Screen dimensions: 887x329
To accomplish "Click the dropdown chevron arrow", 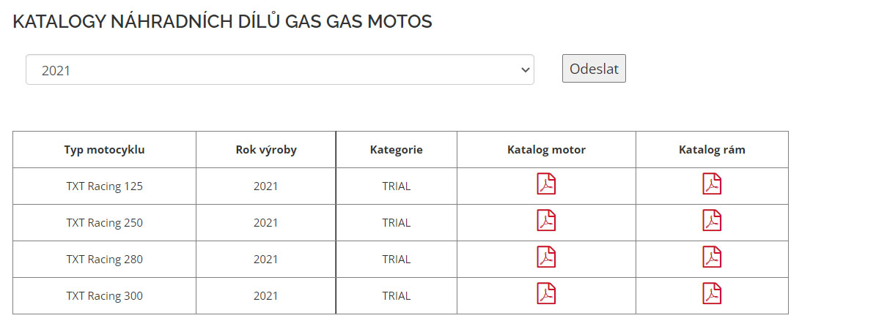I will point(525,69).
